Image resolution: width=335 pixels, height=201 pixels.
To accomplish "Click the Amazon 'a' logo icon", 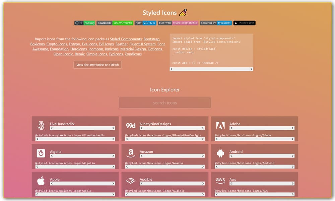I will pos(131,153).
